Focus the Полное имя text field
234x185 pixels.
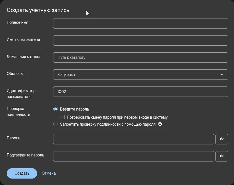[140, 24]
